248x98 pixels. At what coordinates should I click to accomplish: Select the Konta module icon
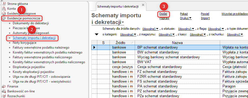(x=4, y=9)
